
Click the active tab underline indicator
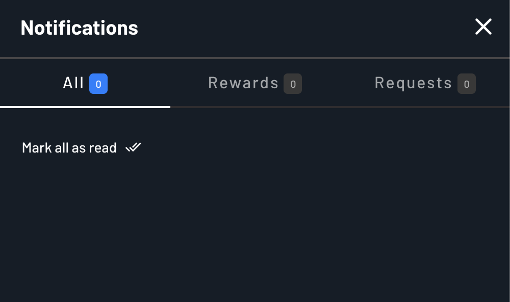pyautogui.click(x=85, y=107)
